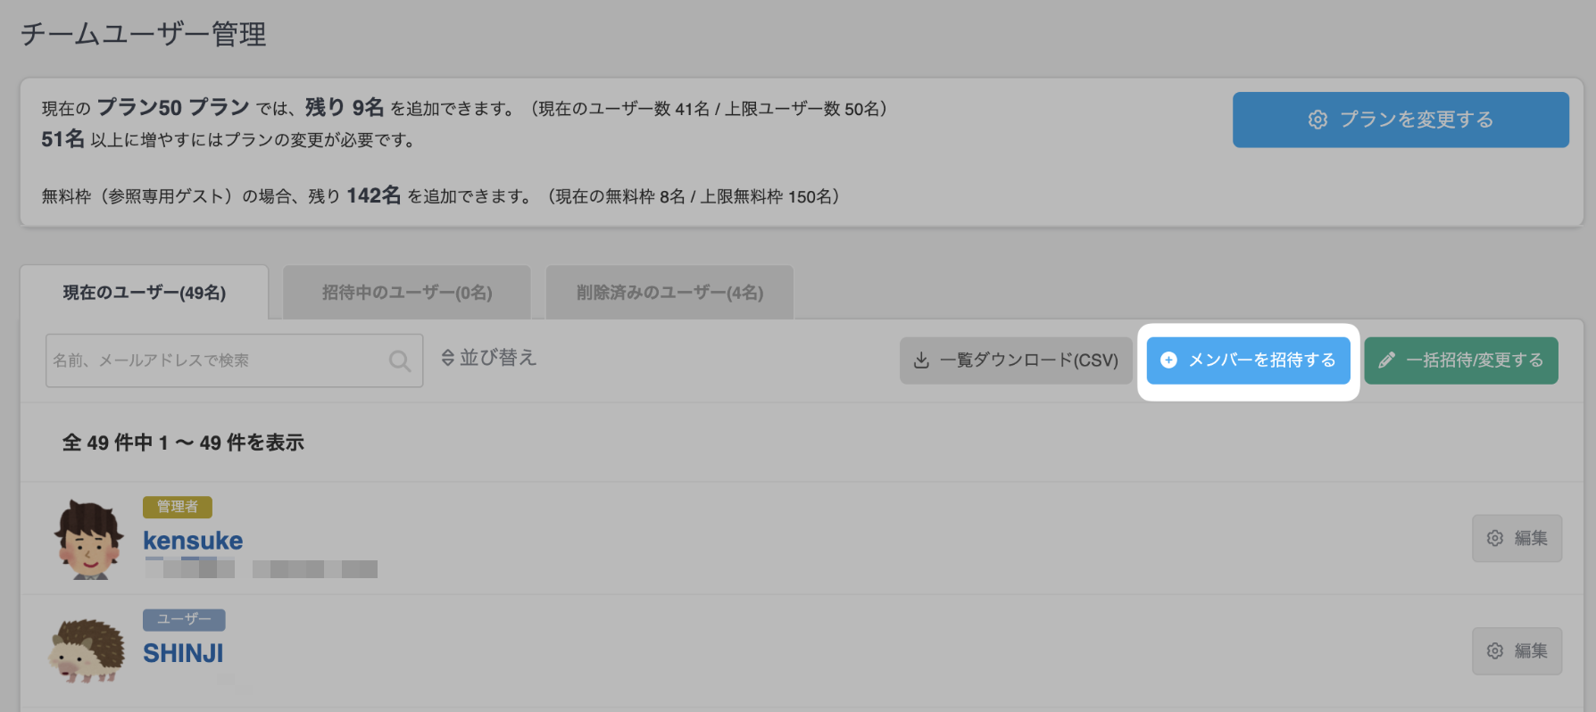Viewport: 1596px width, 712px height.
Task: Open the kensuke user name link
Action: (193, 541)
